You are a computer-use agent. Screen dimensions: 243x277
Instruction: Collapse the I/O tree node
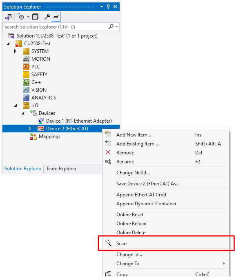click(16, 106)
